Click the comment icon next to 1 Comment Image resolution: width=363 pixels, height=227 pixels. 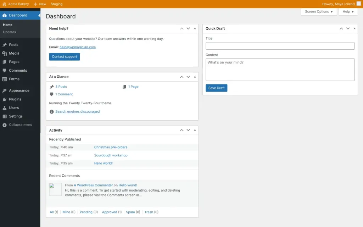pyautogui.click(x=51, y=94)
